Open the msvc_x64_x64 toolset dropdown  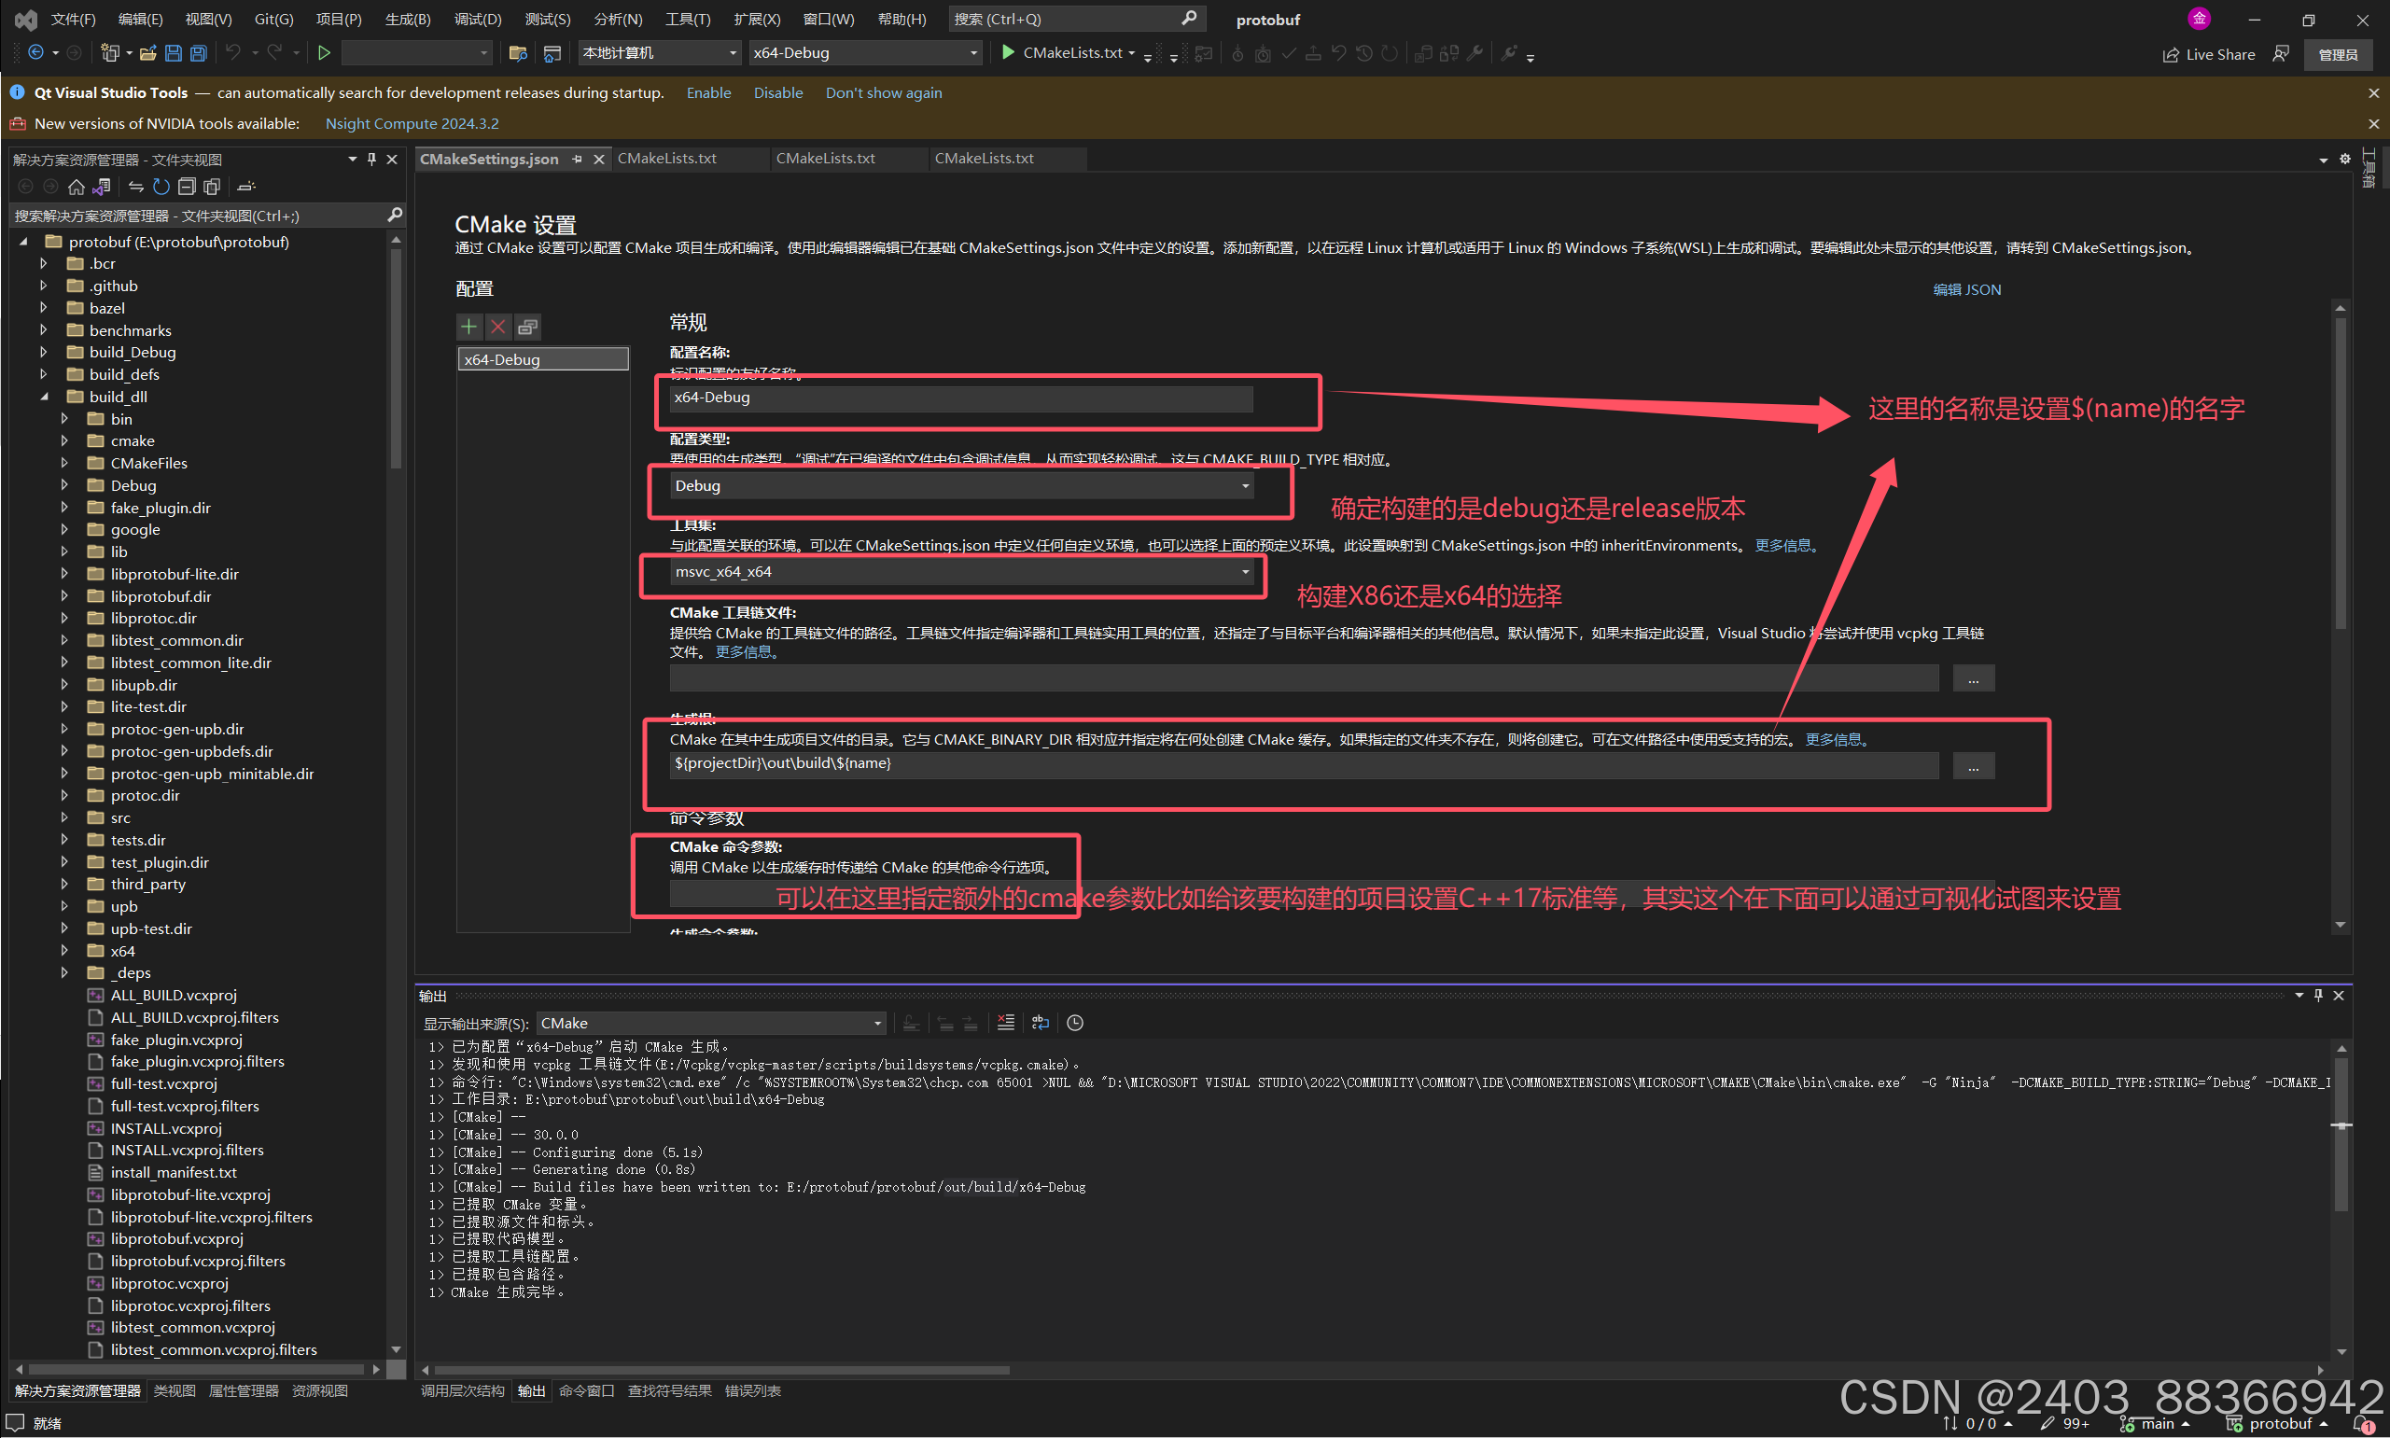[1245, 572]
